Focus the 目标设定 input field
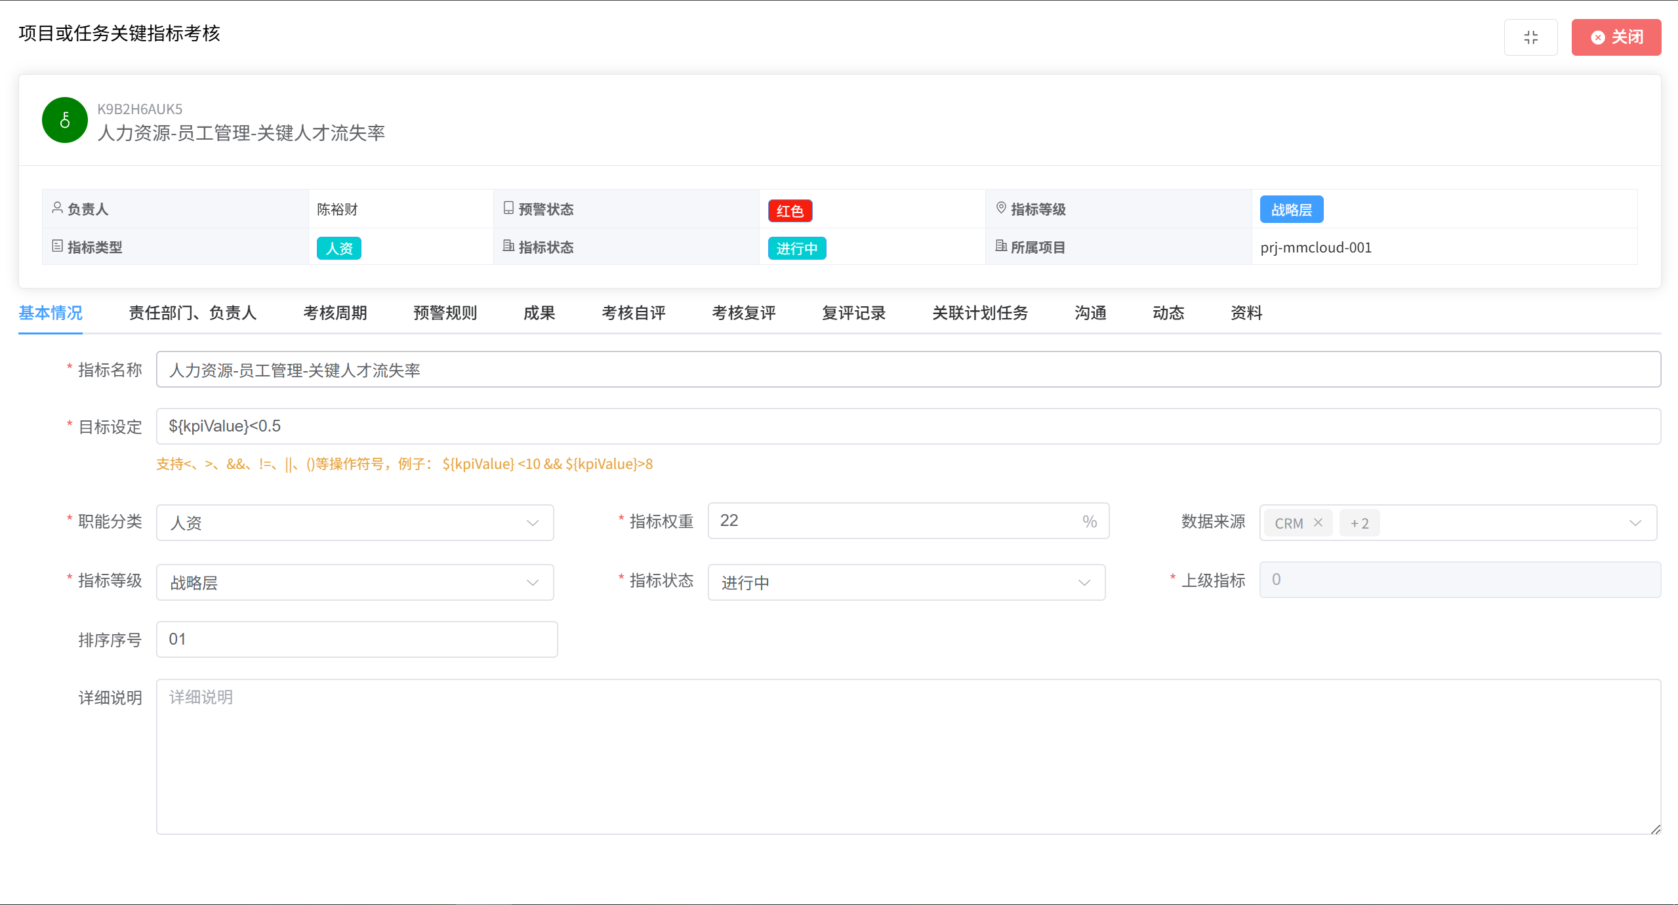The width and height of the screenshot is (1678, 905). [908, 426]
